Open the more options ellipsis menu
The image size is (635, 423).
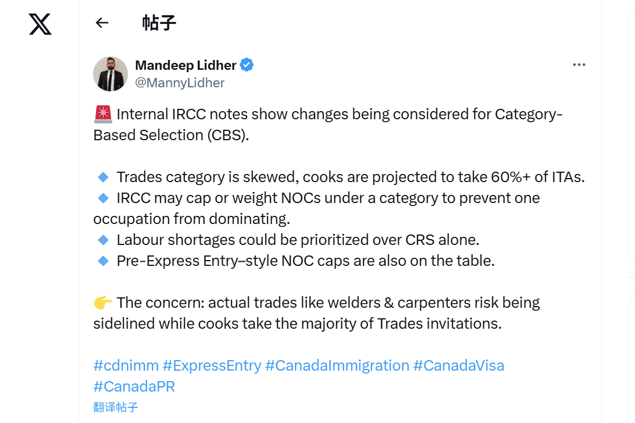(x=579, y=65)
